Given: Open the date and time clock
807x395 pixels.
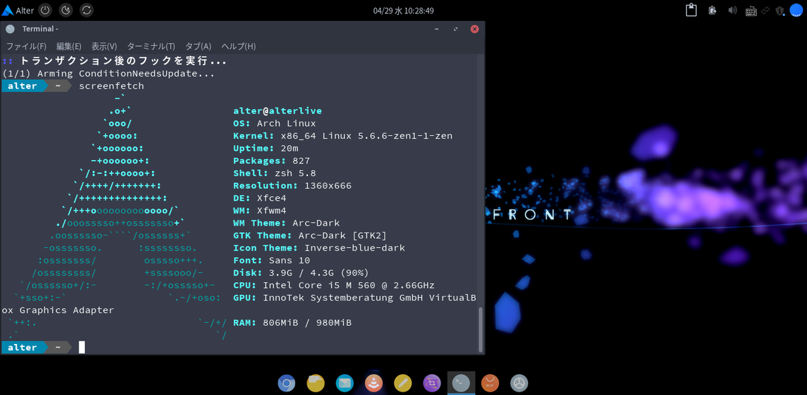Looking at the screenshot, I should click(403, 11).
